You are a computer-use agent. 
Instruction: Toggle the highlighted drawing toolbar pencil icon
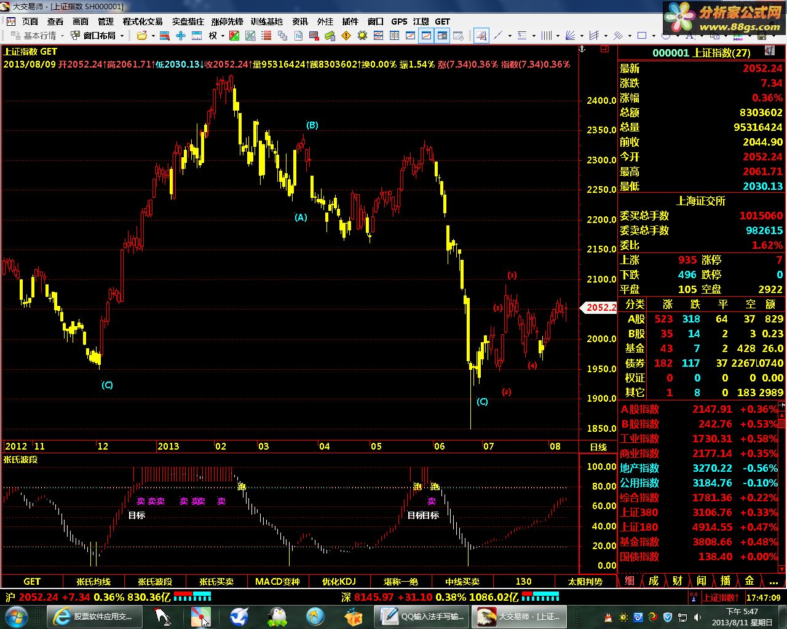point(481,36)
